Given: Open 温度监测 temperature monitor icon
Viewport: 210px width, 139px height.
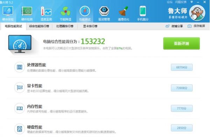Looking at the screenshot, I should point(46,11).
